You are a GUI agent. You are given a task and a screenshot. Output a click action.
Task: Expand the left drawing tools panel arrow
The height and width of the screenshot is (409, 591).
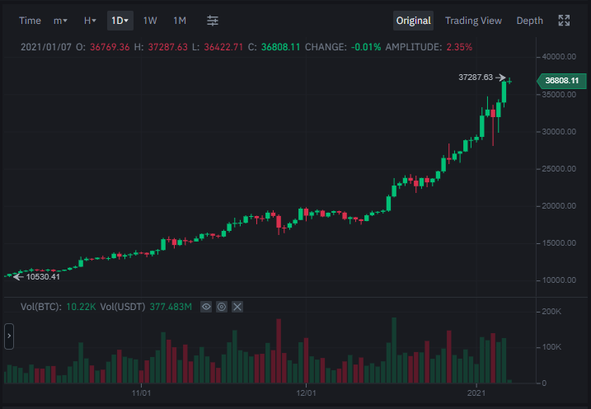click(x=9, y=336)
